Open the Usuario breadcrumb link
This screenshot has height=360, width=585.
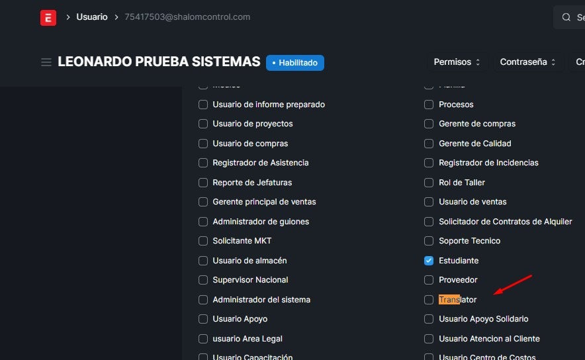point(92,17)
